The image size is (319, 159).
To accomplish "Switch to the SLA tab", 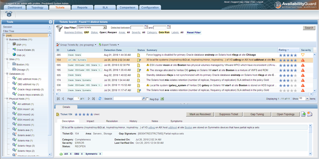I will click(105, 7).
